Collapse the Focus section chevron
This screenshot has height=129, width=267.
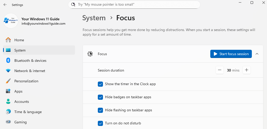pyautogui.click(x=257, y=54)
